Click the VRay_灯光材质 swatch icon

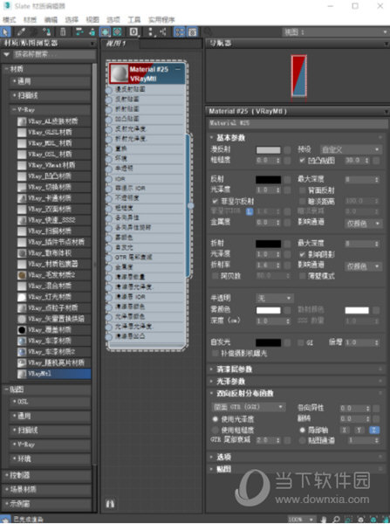pos(22,297)
